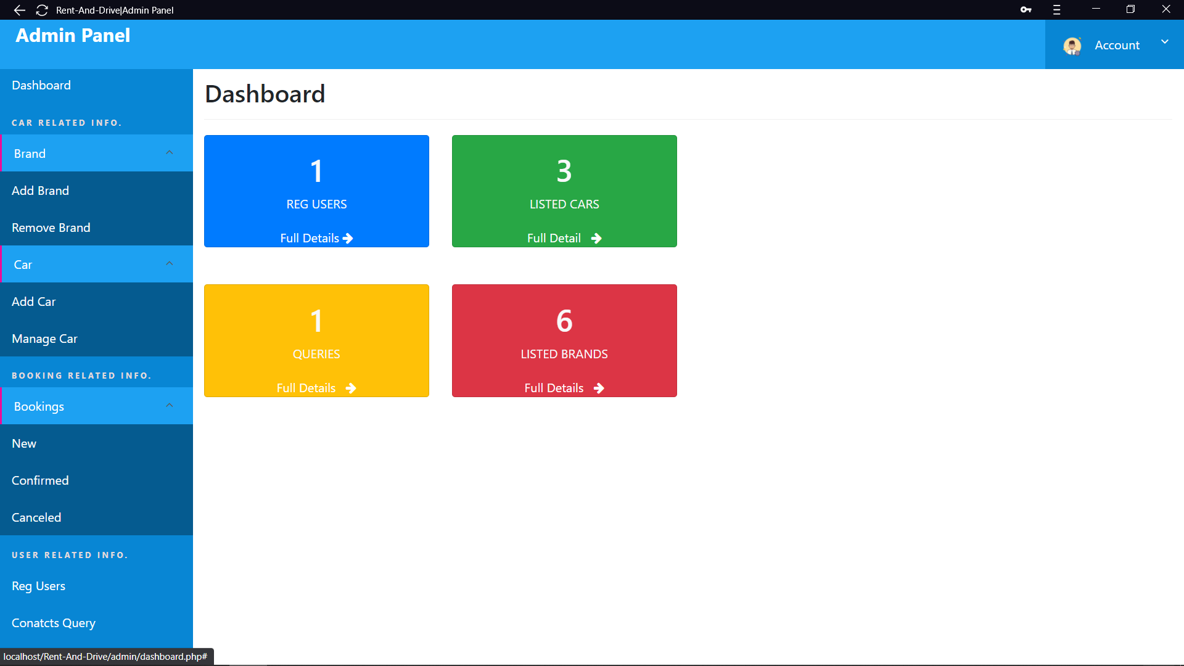This screenshot has width=1184, height=666.
Task: Click the page refresh icon
Action: [x=42, y=10]
